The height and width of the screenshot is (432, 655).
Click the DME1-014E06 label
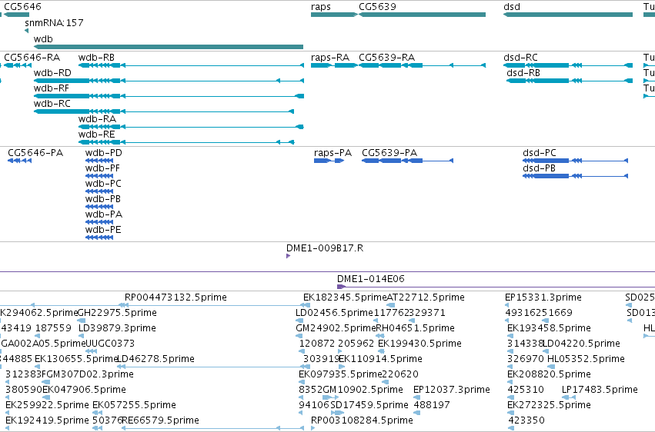pos(371,278)
